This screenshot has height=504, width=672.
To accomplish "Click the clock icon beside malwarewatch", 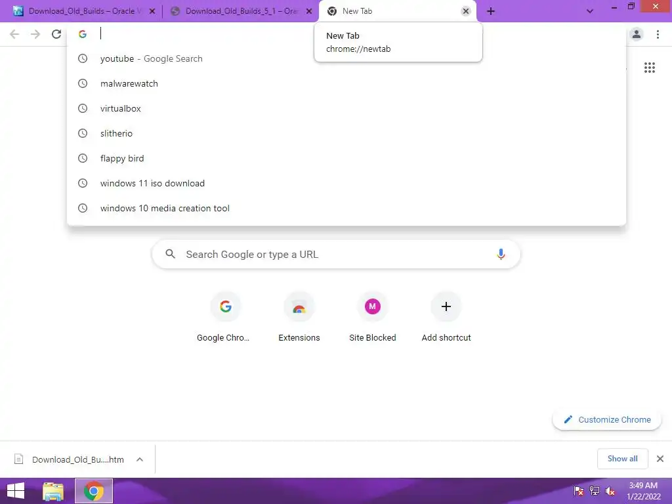I will (83, 83).
